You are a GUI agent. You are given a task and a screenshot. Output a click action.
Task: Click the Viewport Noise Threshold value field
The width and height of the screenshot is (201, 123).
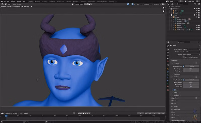(x=192, y=66)
